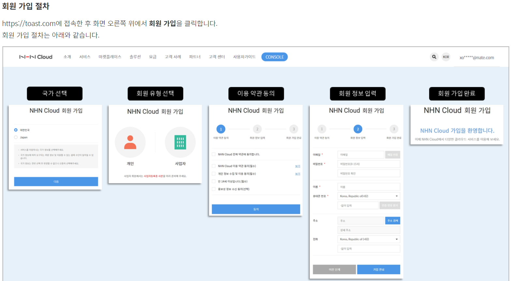Click the blue CONSOLE button
This screenshot has height=281, width=511.
(274, 57)
